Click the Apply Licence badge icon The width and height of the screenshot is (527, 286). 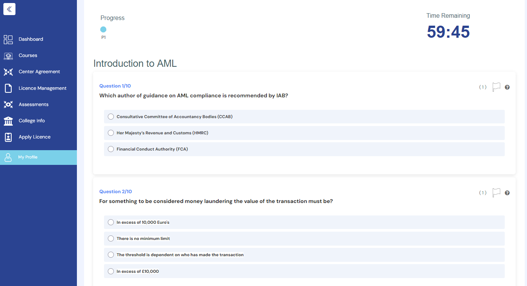pyautogui.click(x=8, y=137)
